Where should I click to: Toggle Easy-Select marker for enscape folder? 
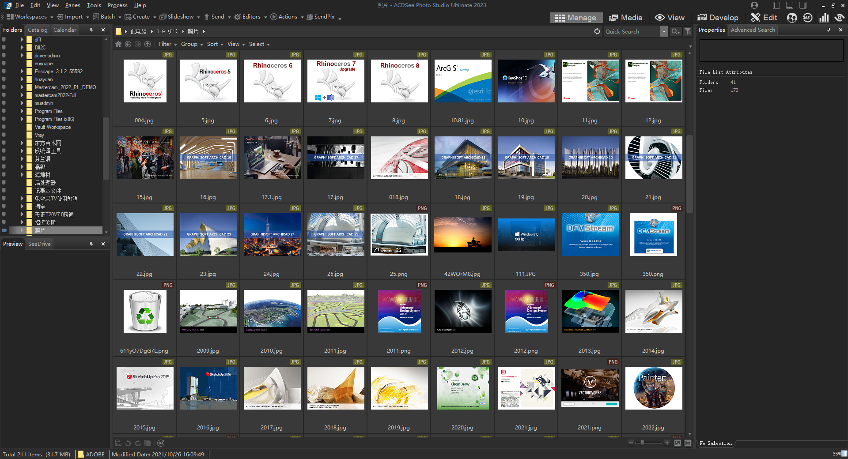[4, 64]
